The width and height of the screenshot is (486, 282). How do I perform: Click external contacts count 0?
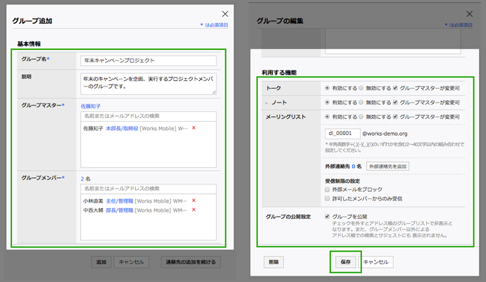click(354, 167)
